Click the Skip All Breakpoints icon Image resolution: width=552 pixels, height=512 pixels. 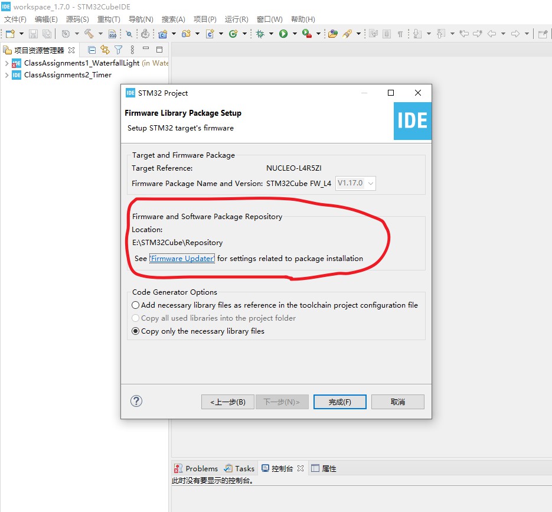click(x=129, y=34)
